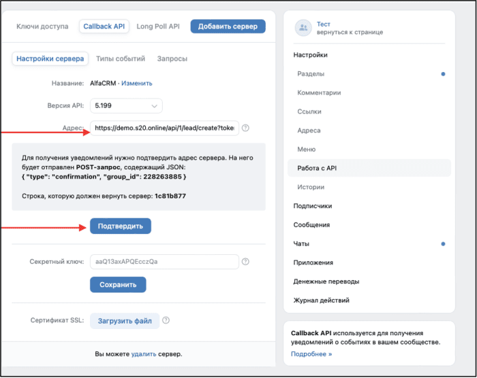Click the Загрузить файл button

click(125, 321)
